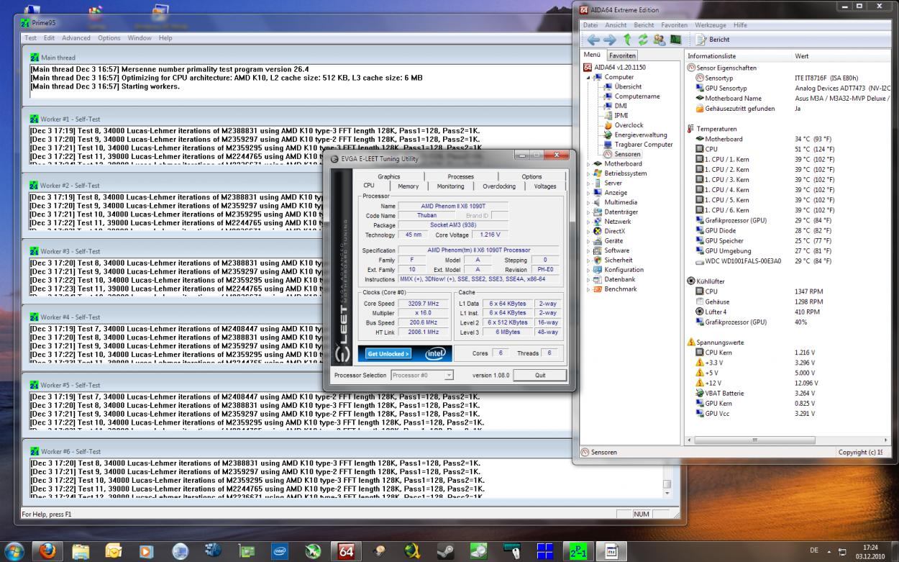The width and height of the screenshot is (899, 562).
Task: Click the green up arrow in AIDA64
Action: (x=626, y=40)
